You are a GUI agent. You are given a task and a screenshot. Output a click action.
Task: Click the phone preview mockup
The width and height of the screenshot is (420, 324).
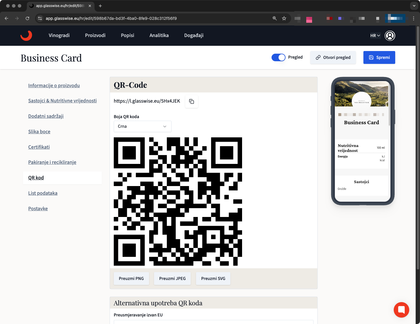tap(363, 141)
